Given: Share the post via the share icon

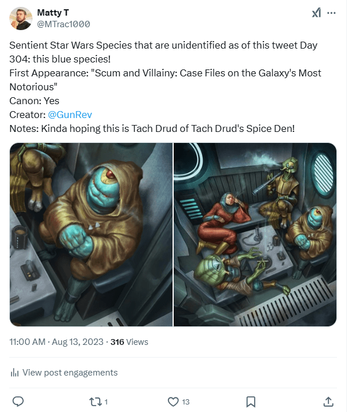Looking at the screenshot, I should [x=328, y=401].
